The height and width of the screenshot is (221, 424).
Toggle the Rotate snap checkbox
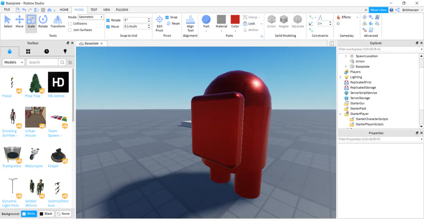pyautogui.click(x=108, y=20)
